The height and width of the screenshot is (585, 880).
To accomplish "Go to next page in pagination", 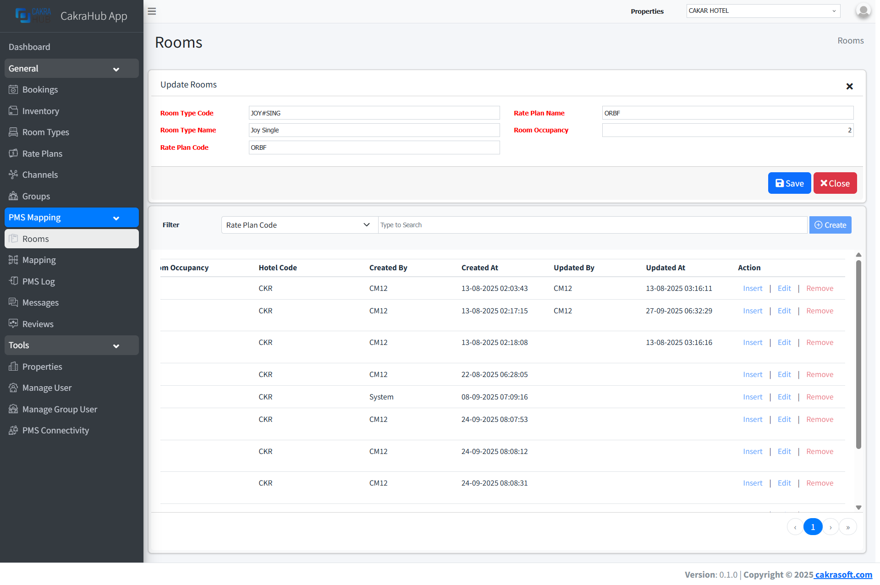I will [x=830, y=527].
